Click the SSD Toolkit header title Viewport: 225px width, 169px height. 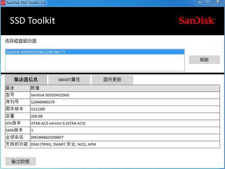pos(32,21)
